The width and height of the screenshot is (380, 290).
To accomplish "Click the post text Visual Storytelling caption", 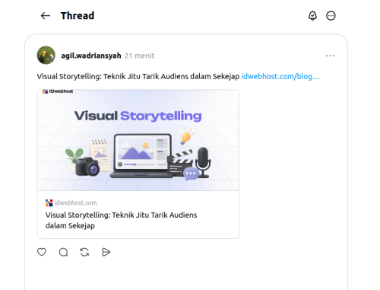I will (138, 76).
